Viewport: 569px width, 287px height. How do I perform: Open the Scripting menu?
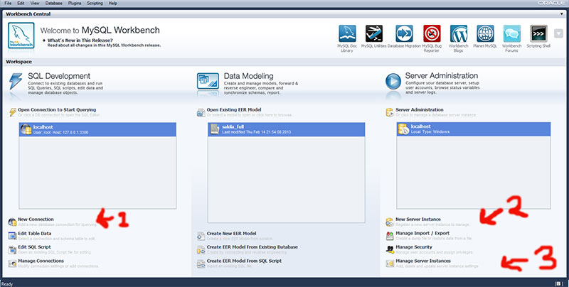coord(95,3)
